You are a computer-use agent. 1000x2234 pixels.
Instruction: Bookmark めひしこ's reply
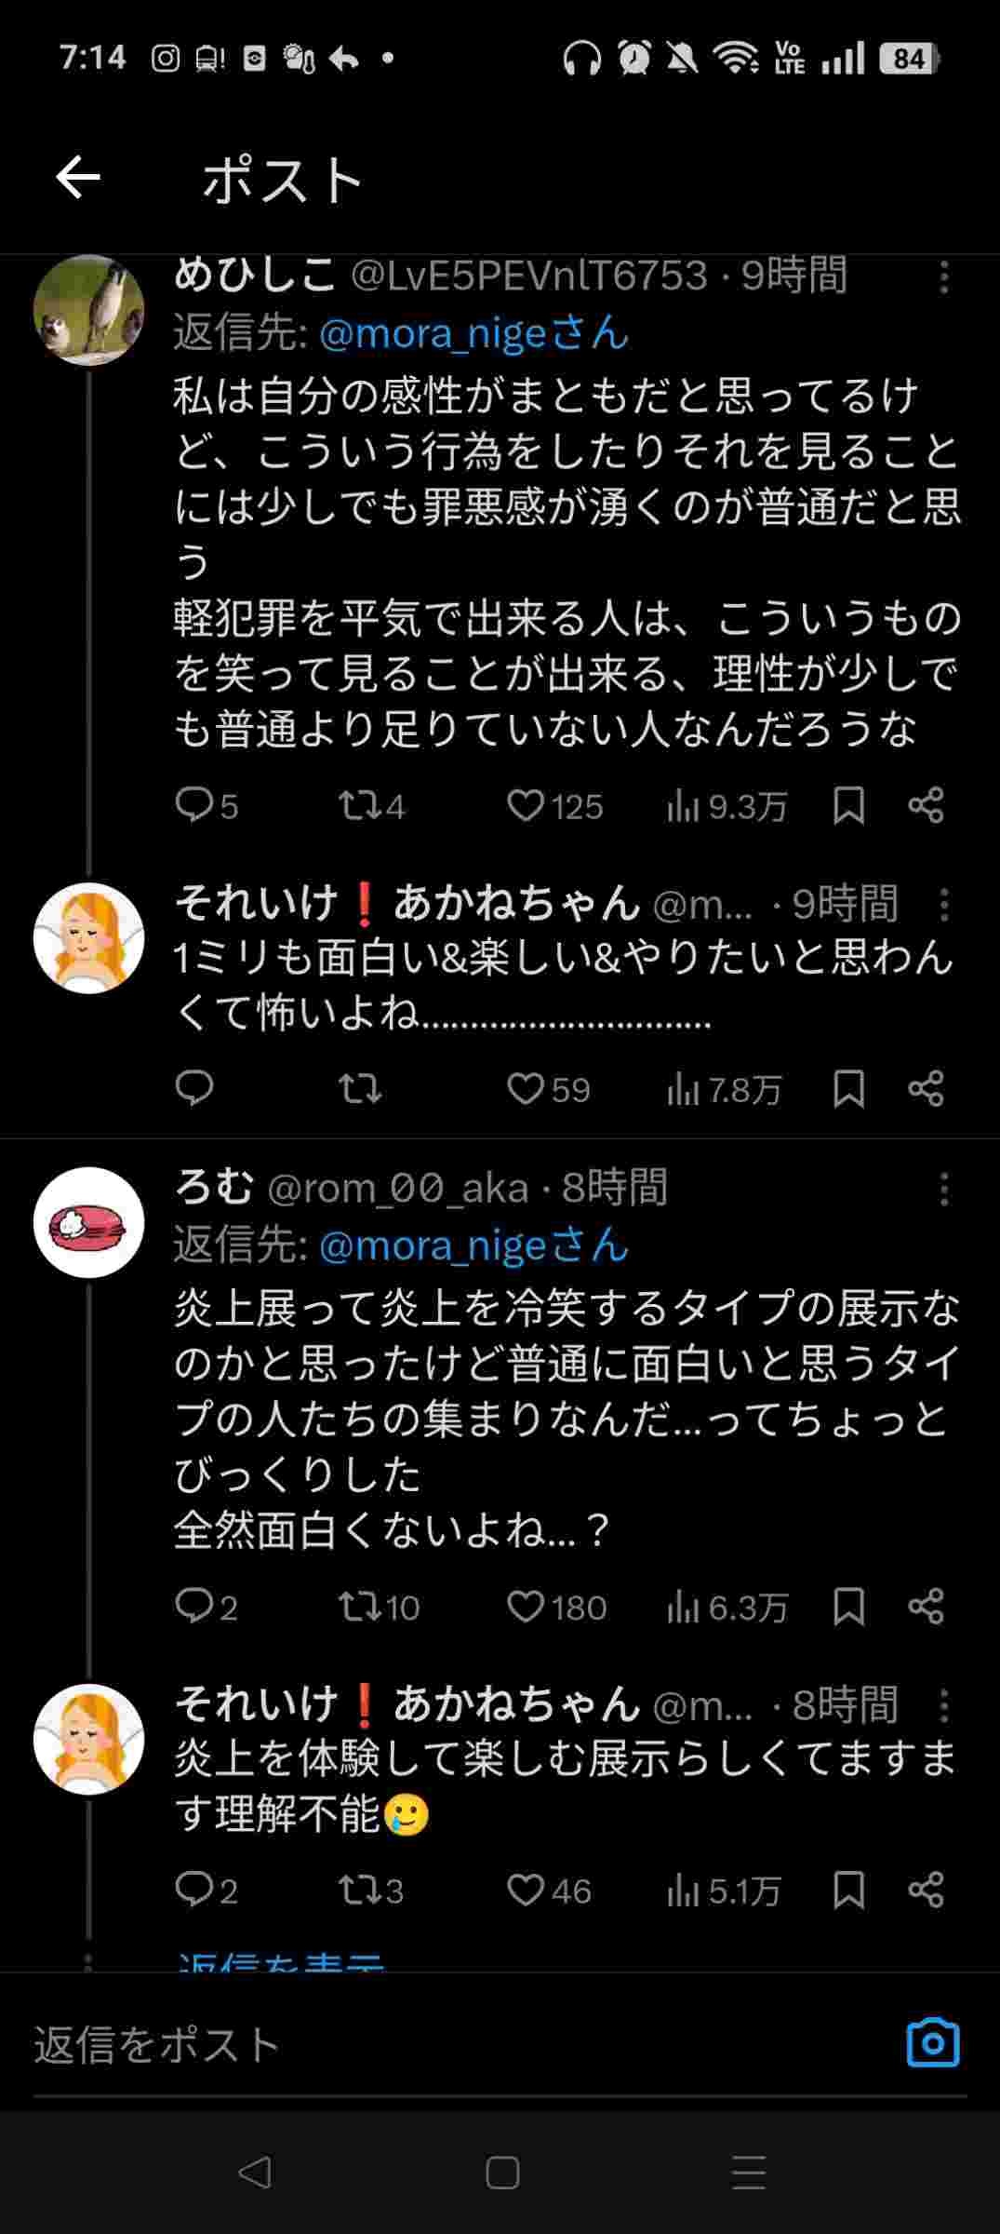[848, 806]
